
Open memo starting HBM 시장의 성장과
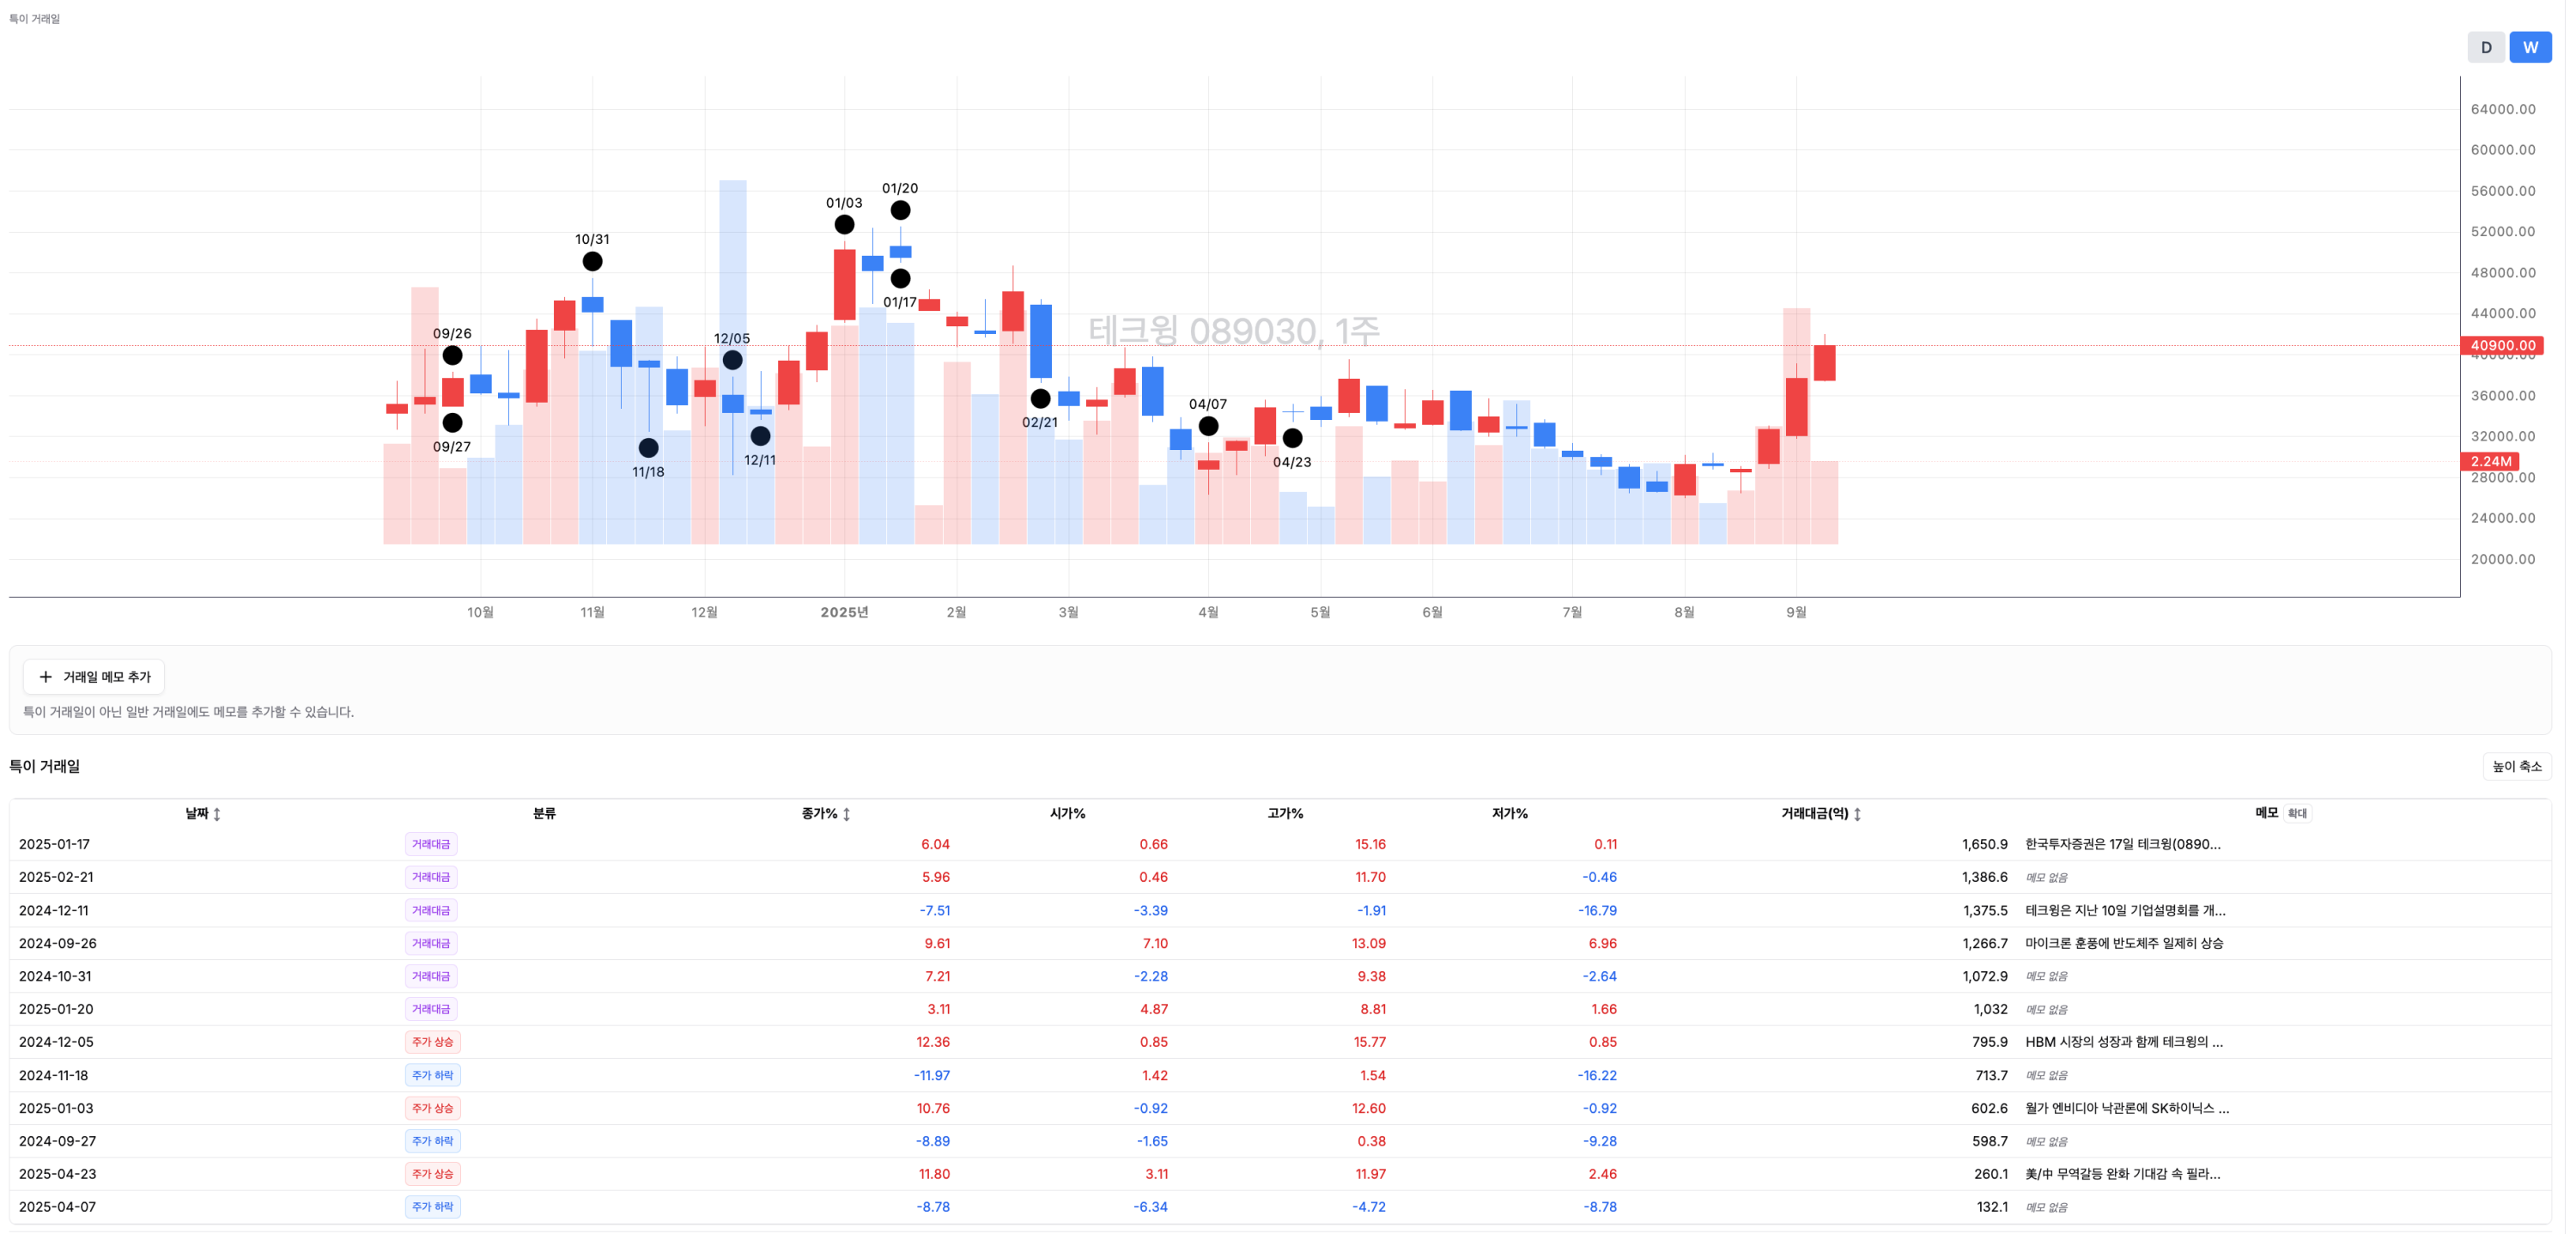(2124, 1042)
